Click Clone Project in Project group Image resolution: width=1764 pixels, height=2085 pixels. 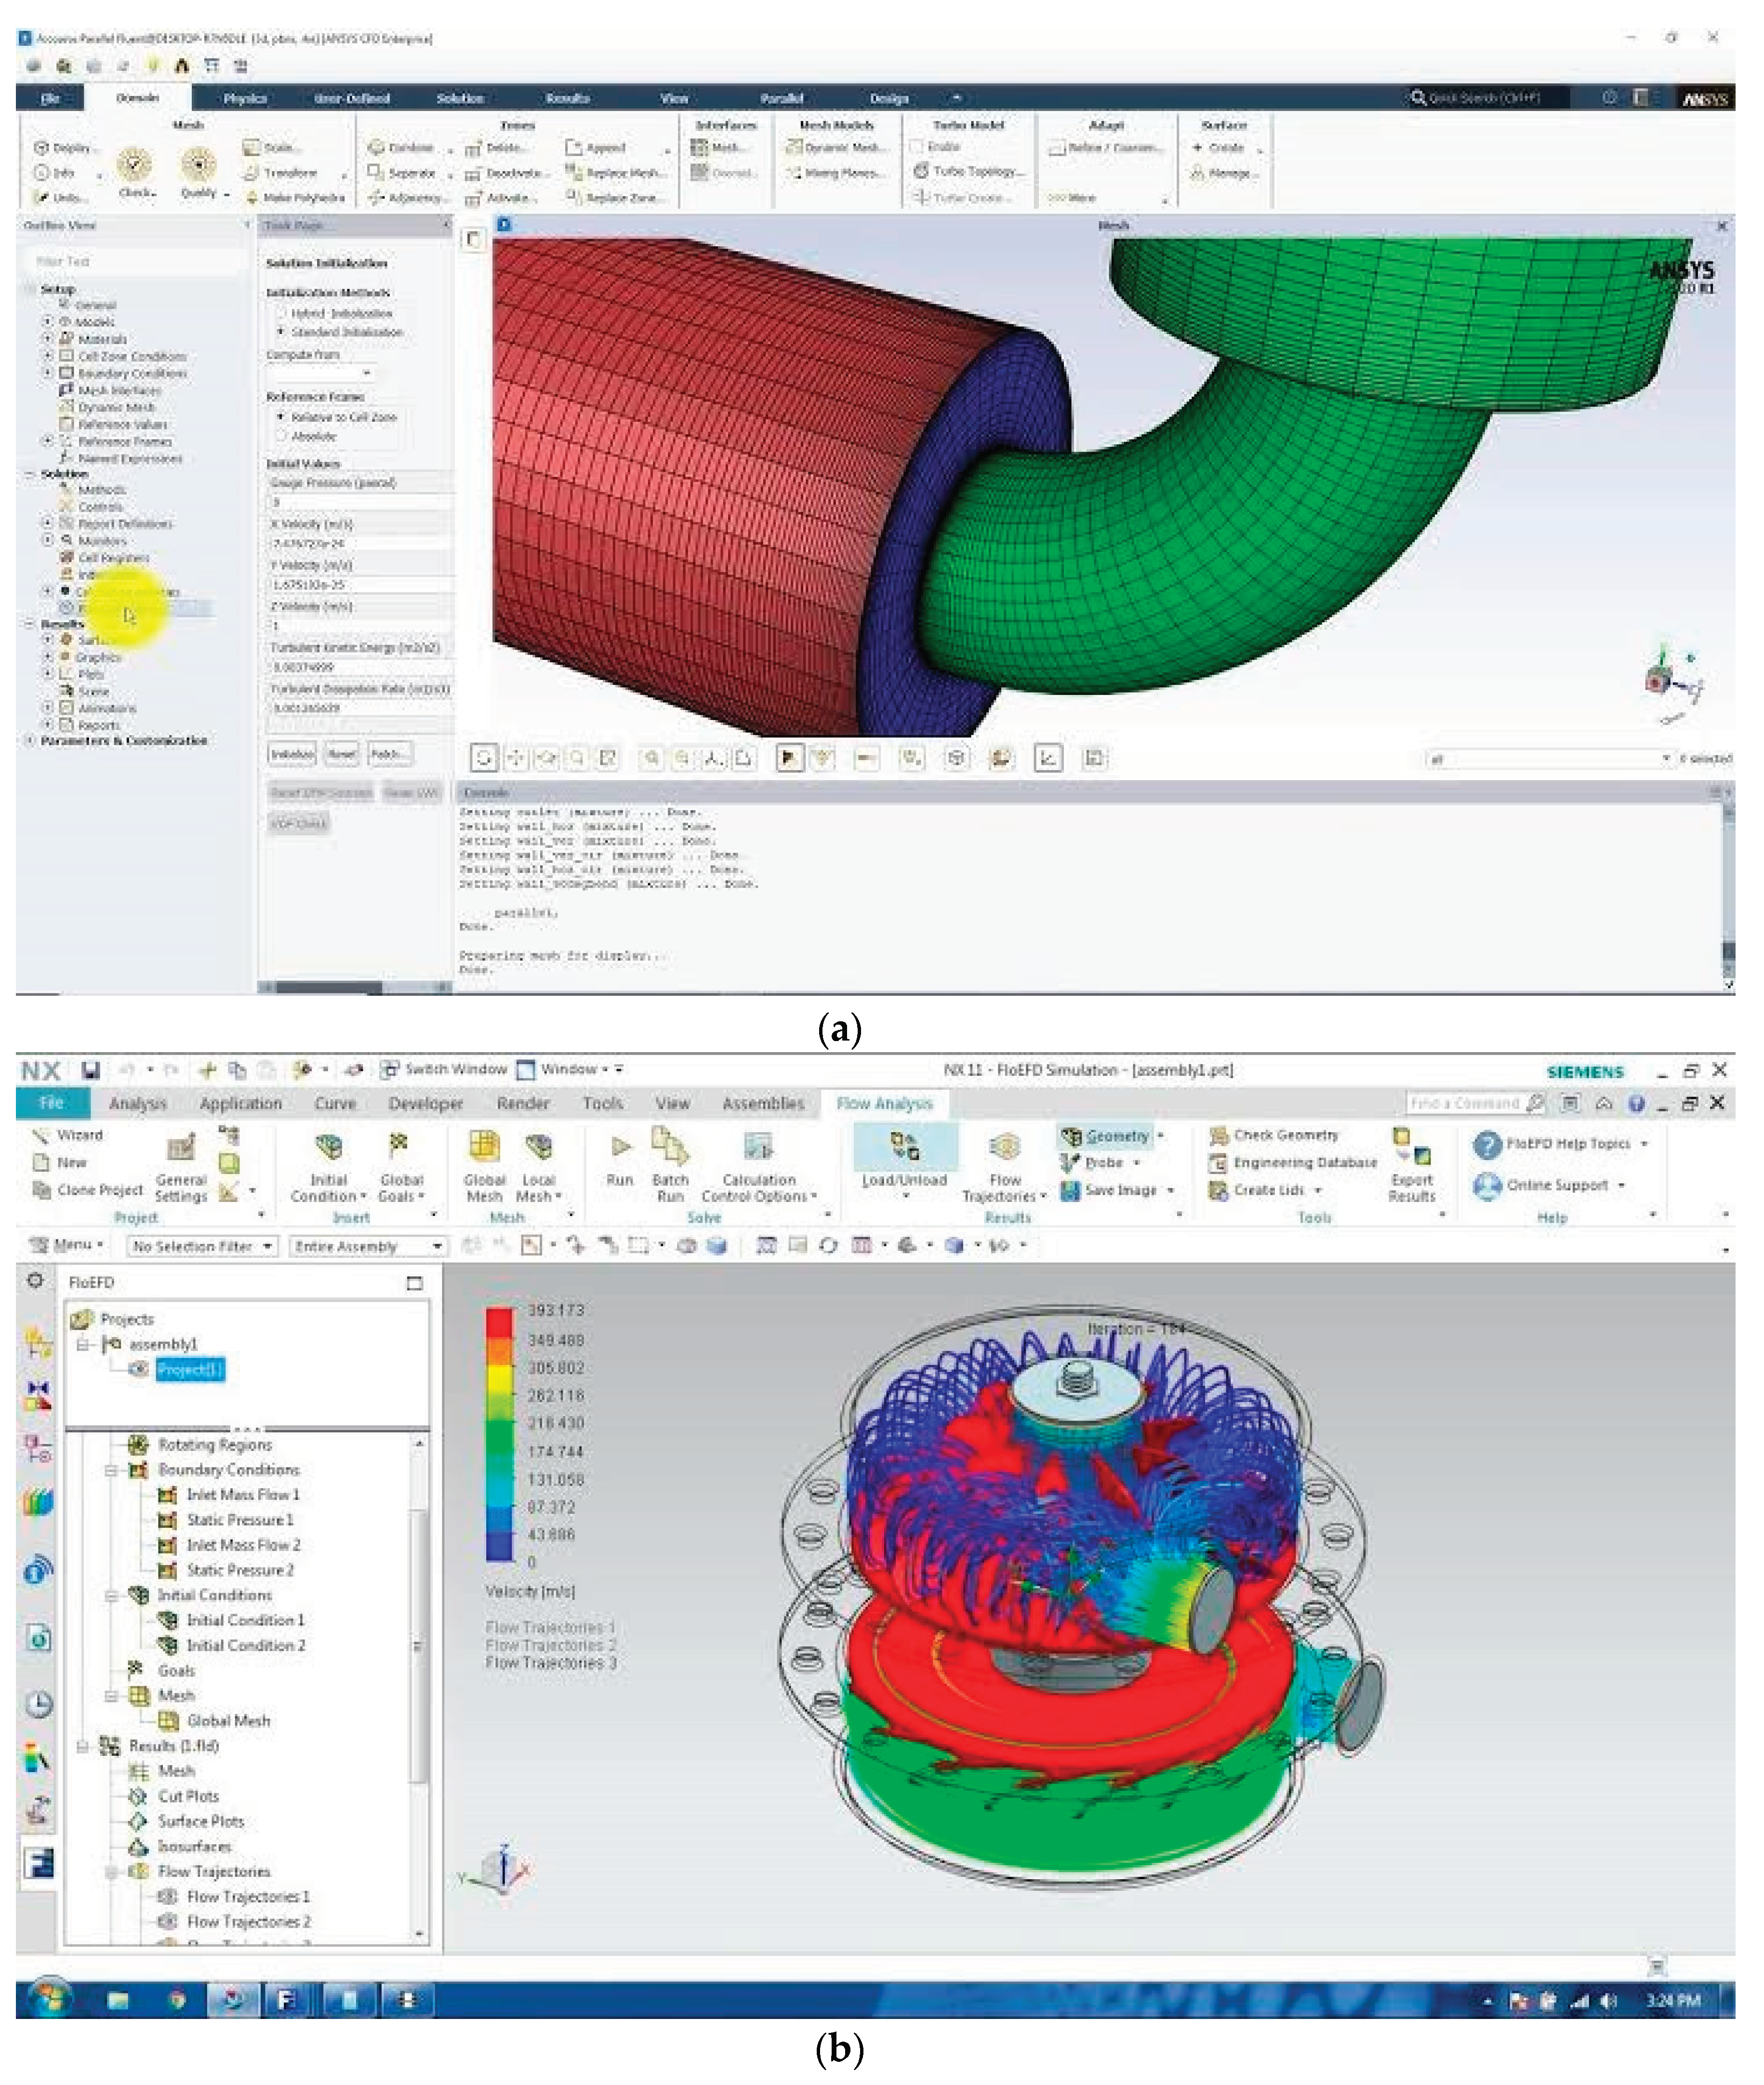(x=99, y=1191)
